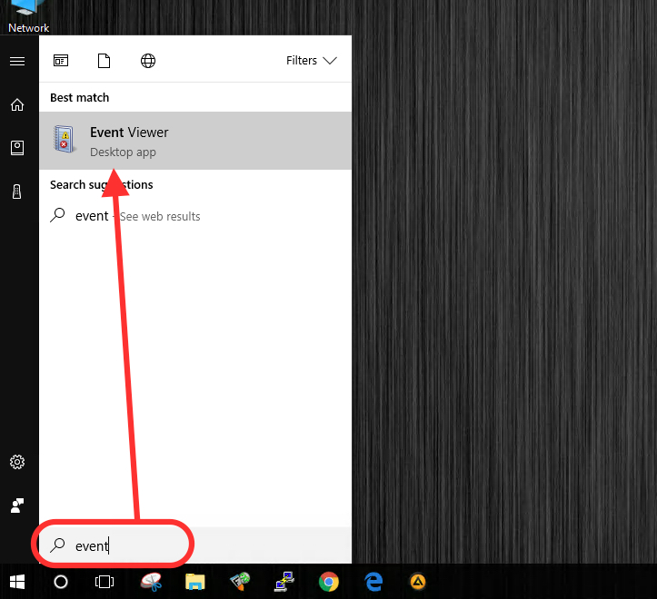Open the green globe tool taskbar icon
Image resolution: width=657 pixels, height=599 pixels.
(240, 582)
